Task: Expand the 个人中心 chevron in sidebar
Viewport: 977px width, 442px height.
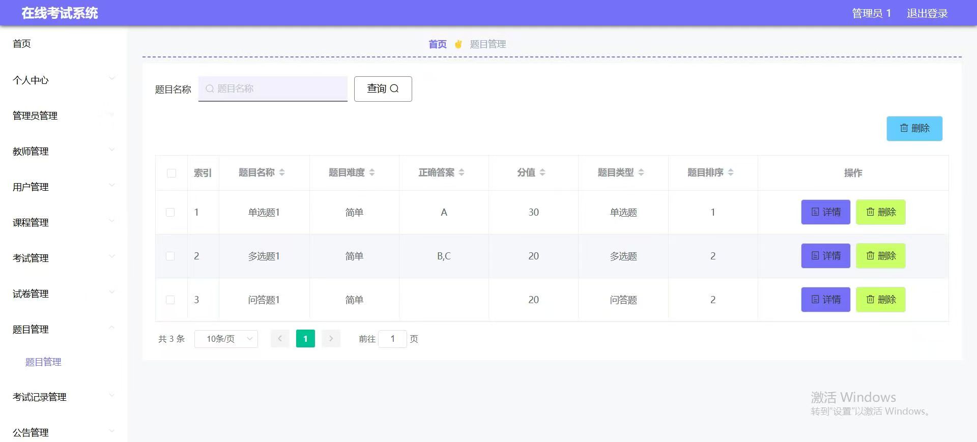Action: tap(112, 78)
